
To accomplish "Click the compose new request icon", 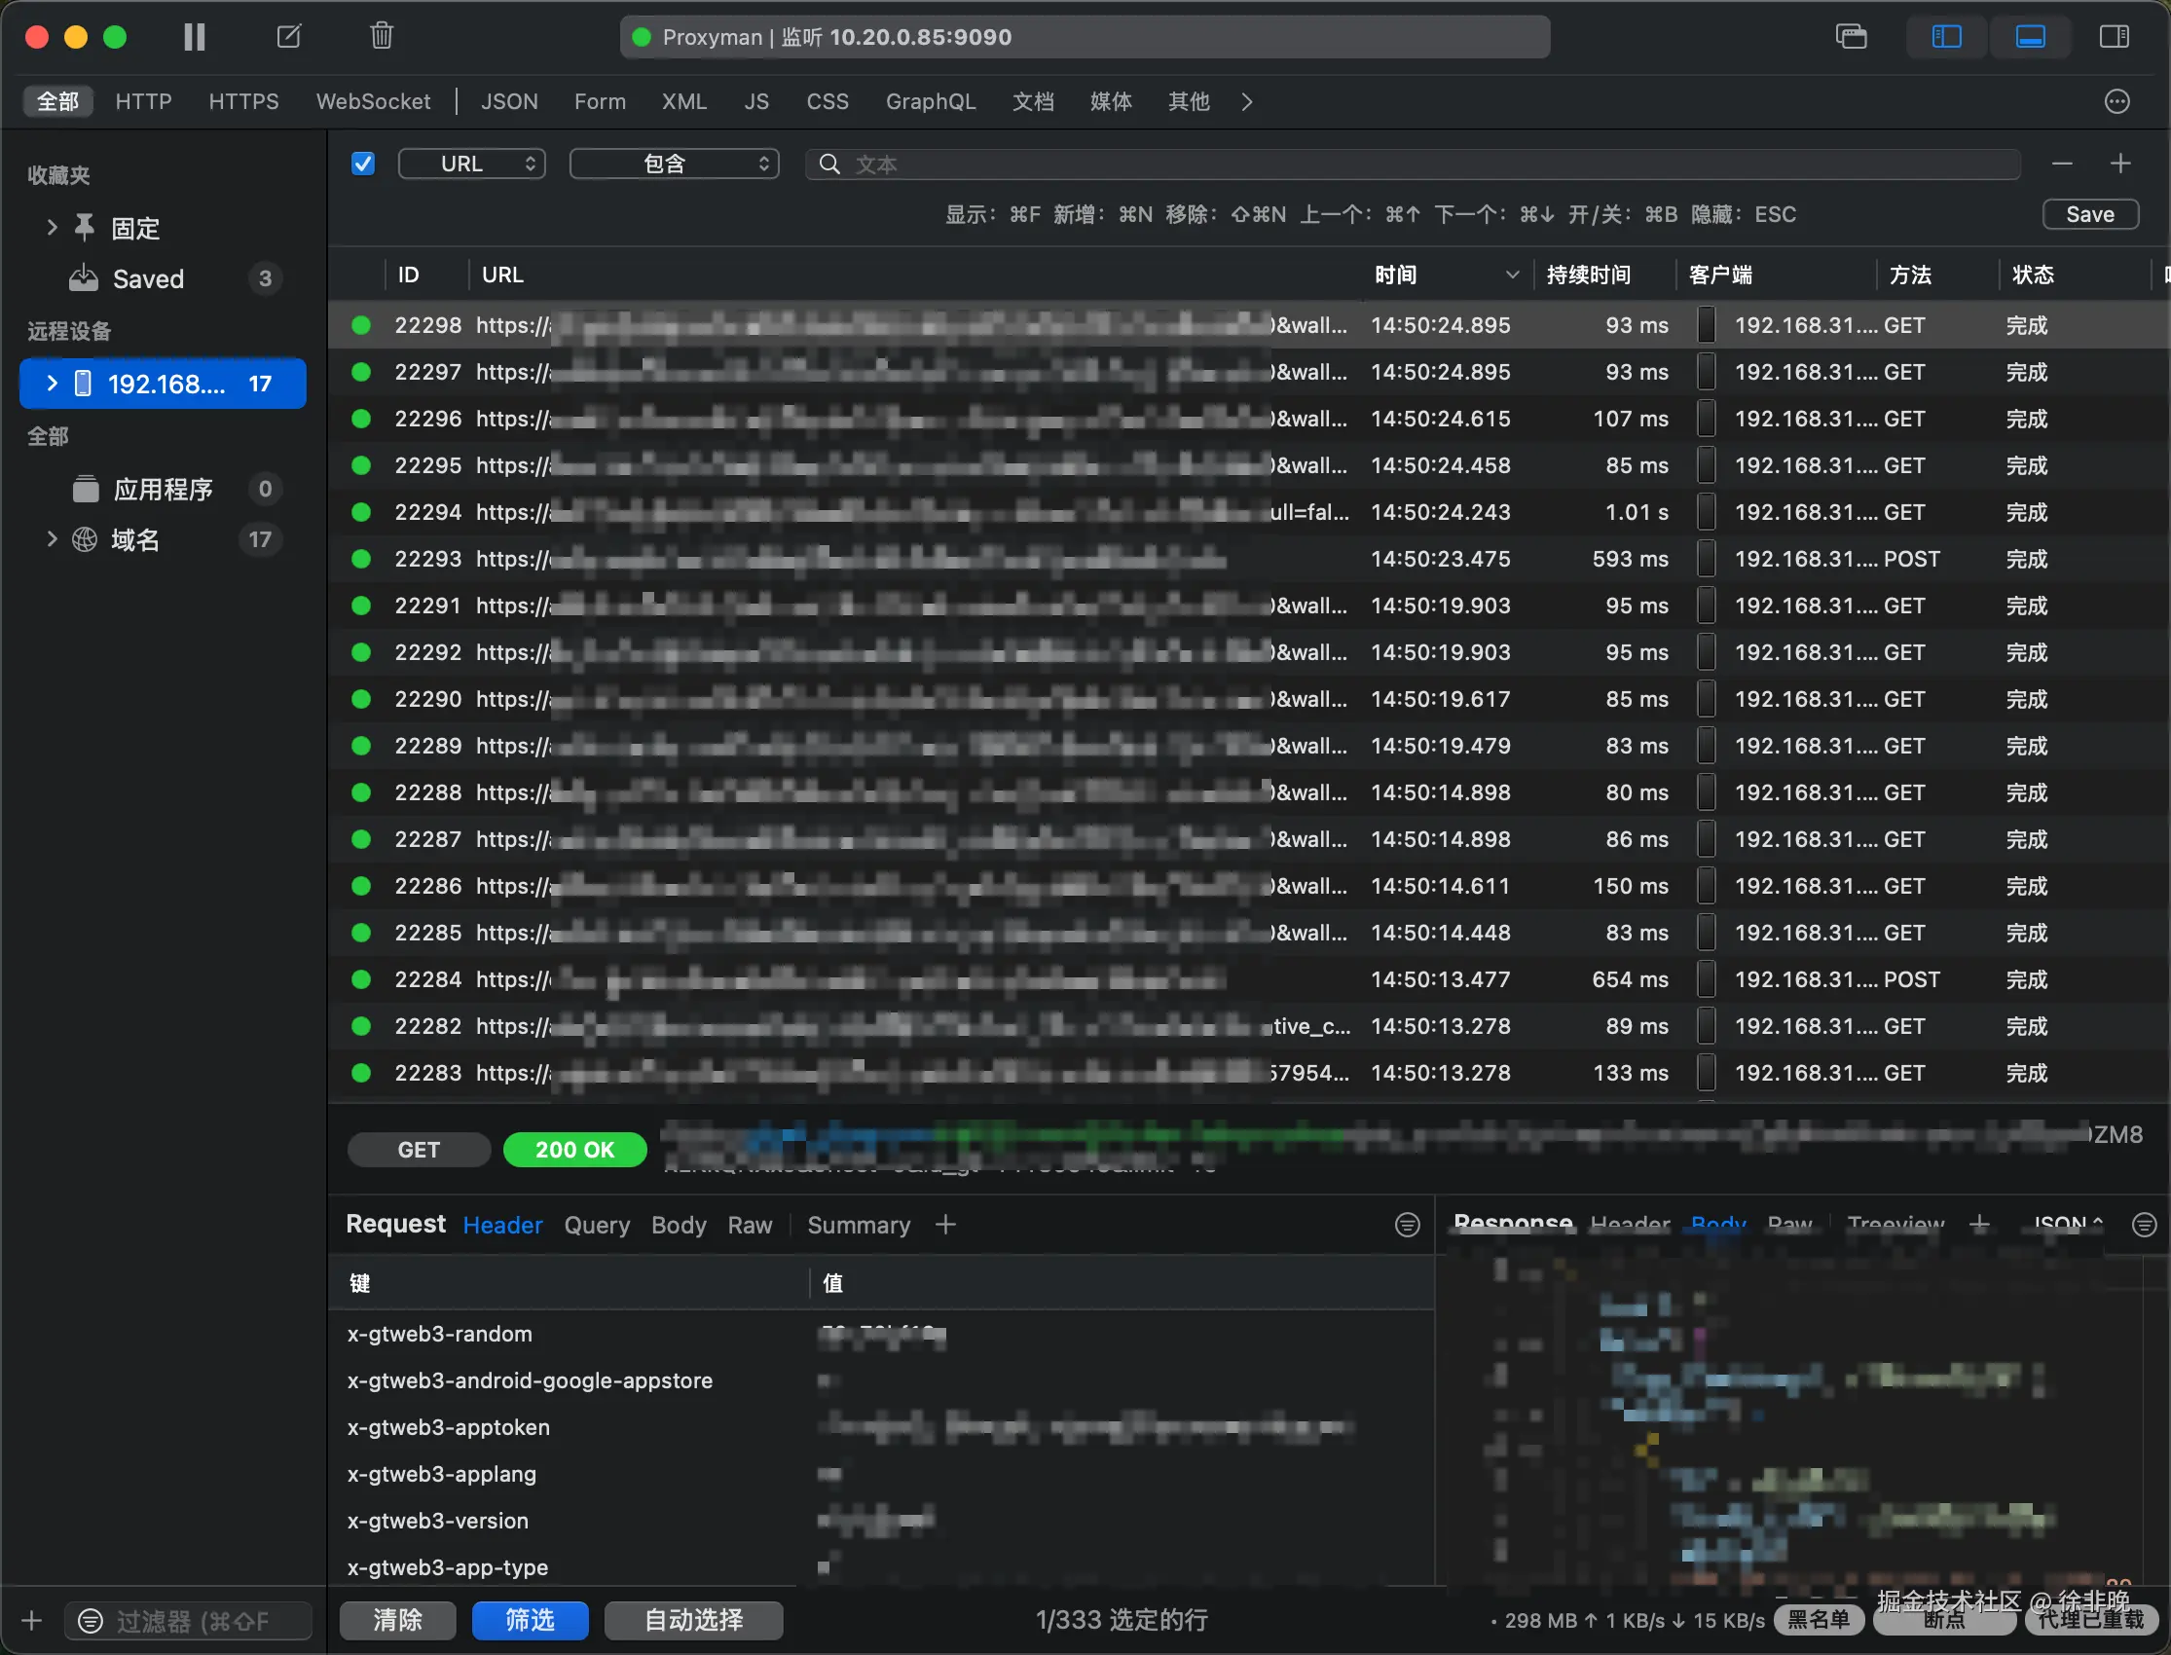I will [288, 37].
